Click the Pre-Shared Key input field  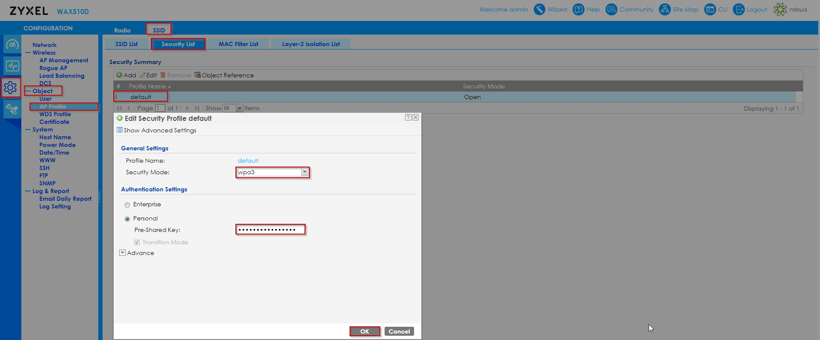click(270, 230)
